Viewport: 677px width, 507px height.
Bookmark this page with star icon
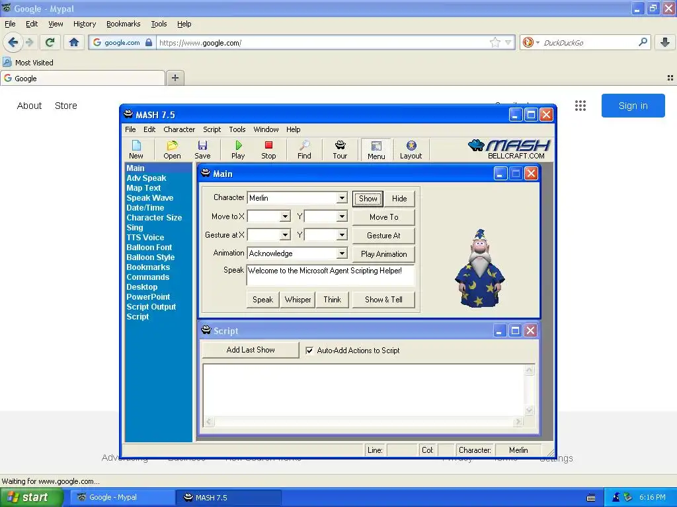[x=495, y=42]
